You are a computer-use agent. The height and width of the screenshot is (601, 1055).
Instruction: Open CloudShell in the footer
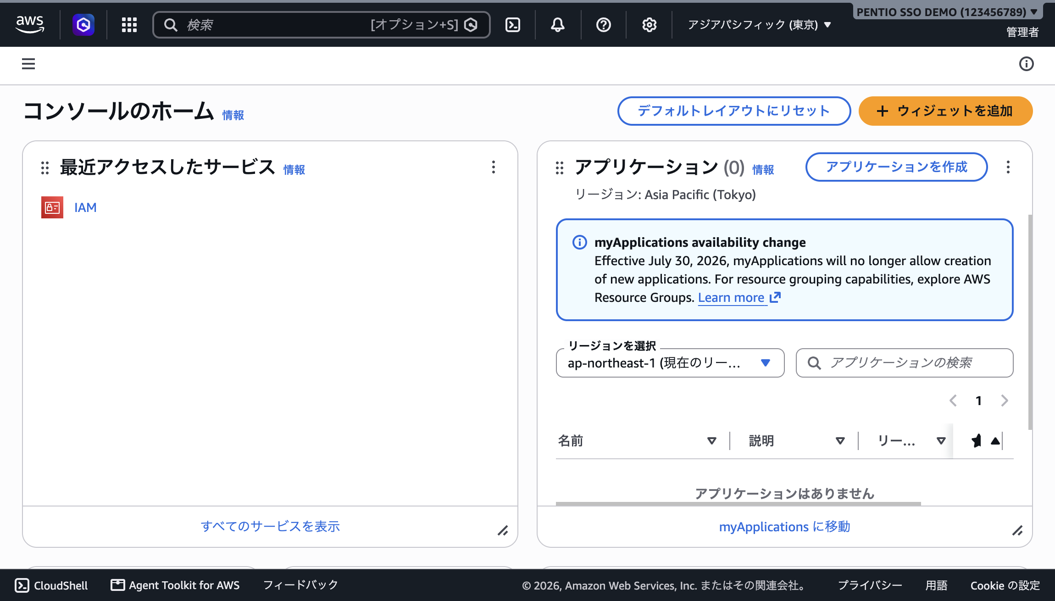[x=51, y=585]
